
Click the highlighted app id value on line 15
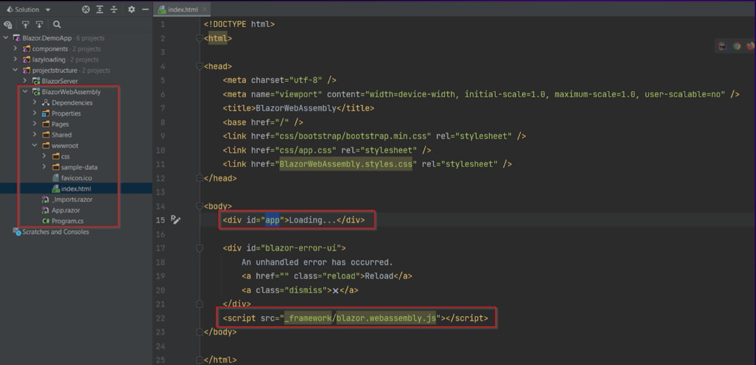click(272, 220)
